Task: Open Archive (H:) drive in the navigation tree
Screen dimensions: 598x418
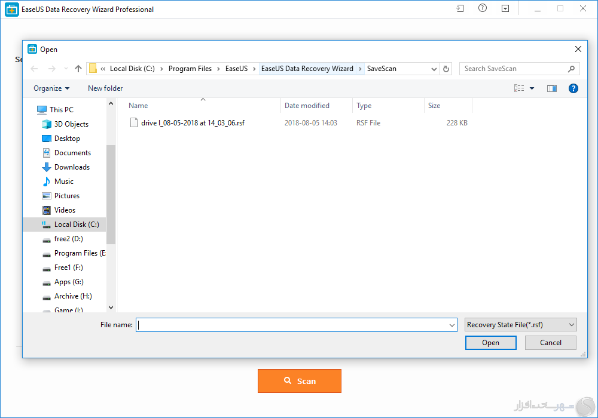Action: pyautogui.click(x=67, y=296)
